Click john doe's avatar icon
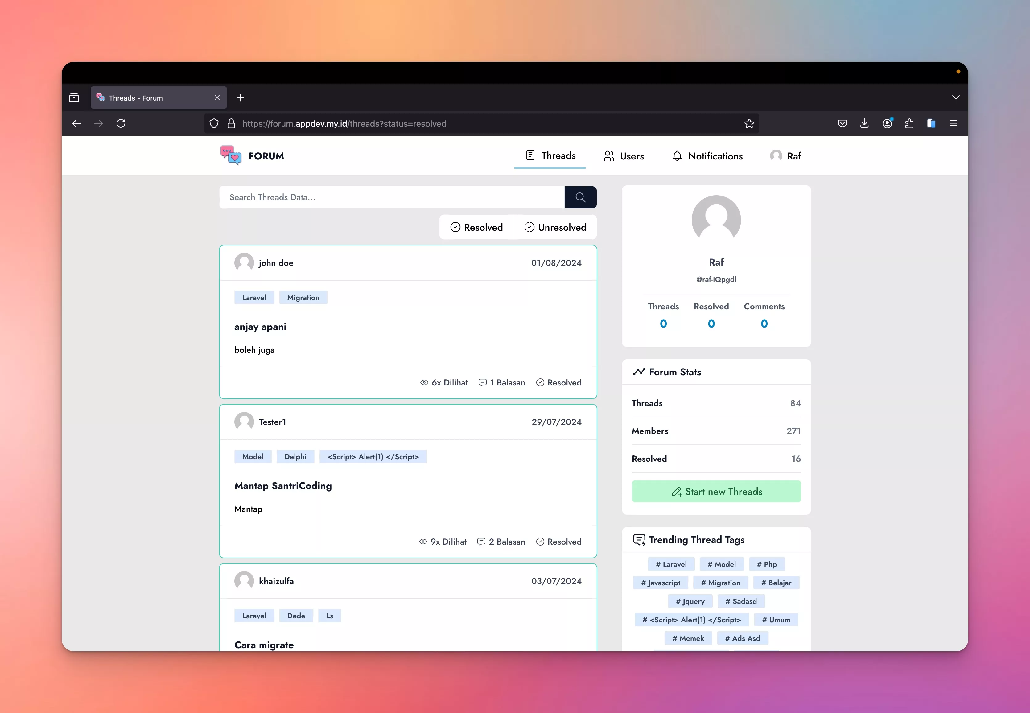Viewport: 1030px width, 713px height. (x=244, y=263)
